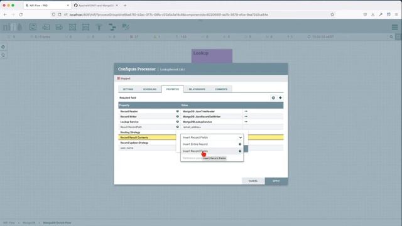
Task: Select the Record Reader property row
Action: (201, 111)
